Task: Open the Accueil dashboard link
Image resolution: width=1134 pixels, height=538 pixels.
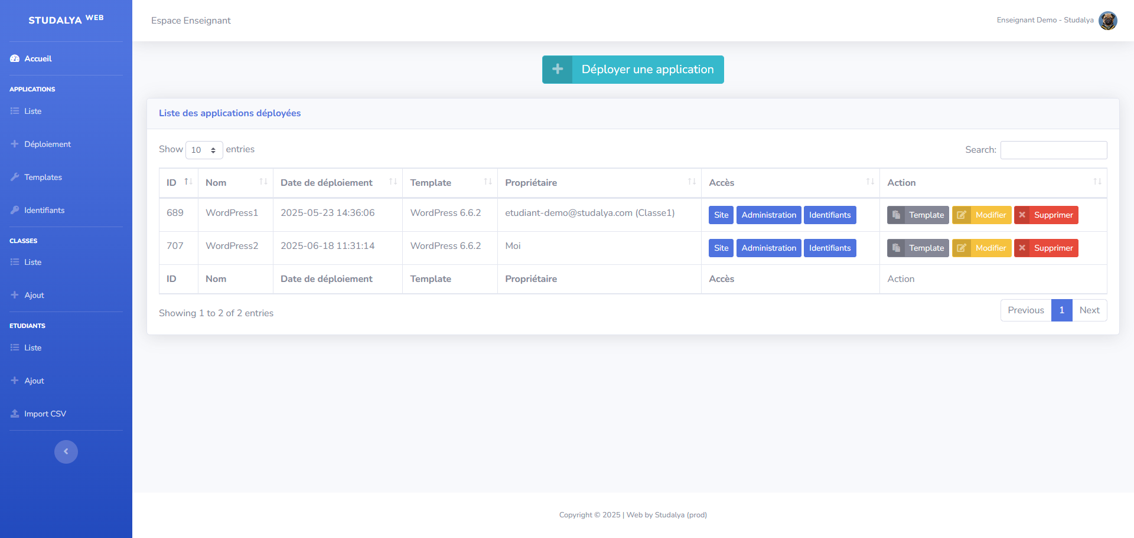Action: pos(38,58)
